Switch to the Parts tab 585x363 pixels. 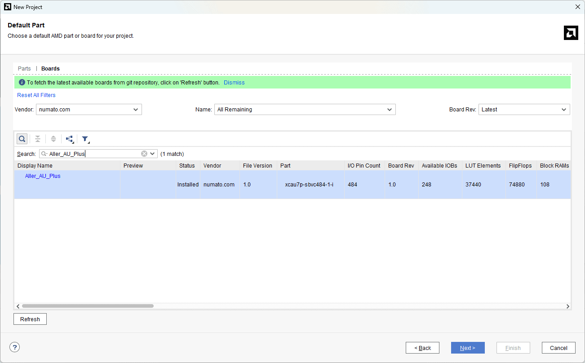[24, 69]
